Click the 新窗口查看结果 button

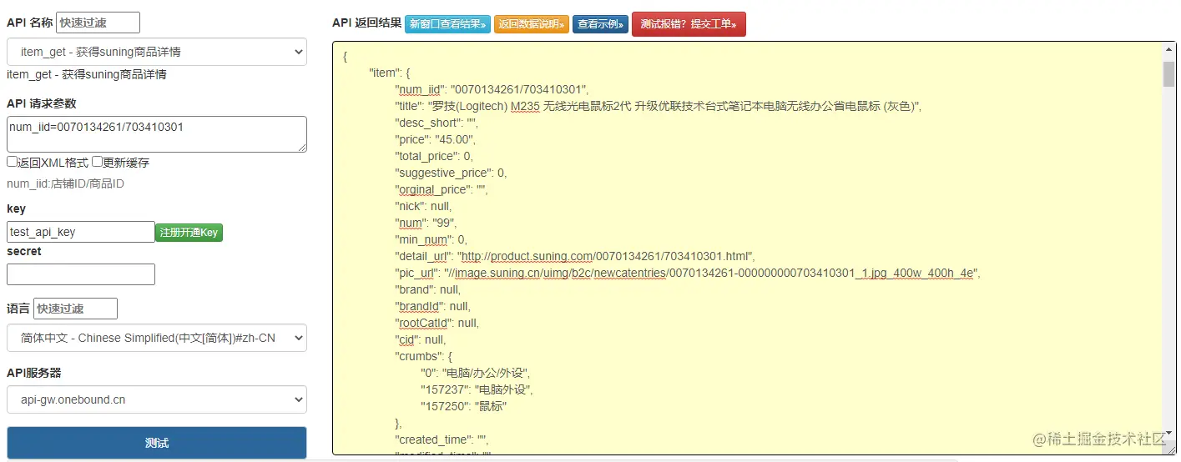[x=447, y=24]
